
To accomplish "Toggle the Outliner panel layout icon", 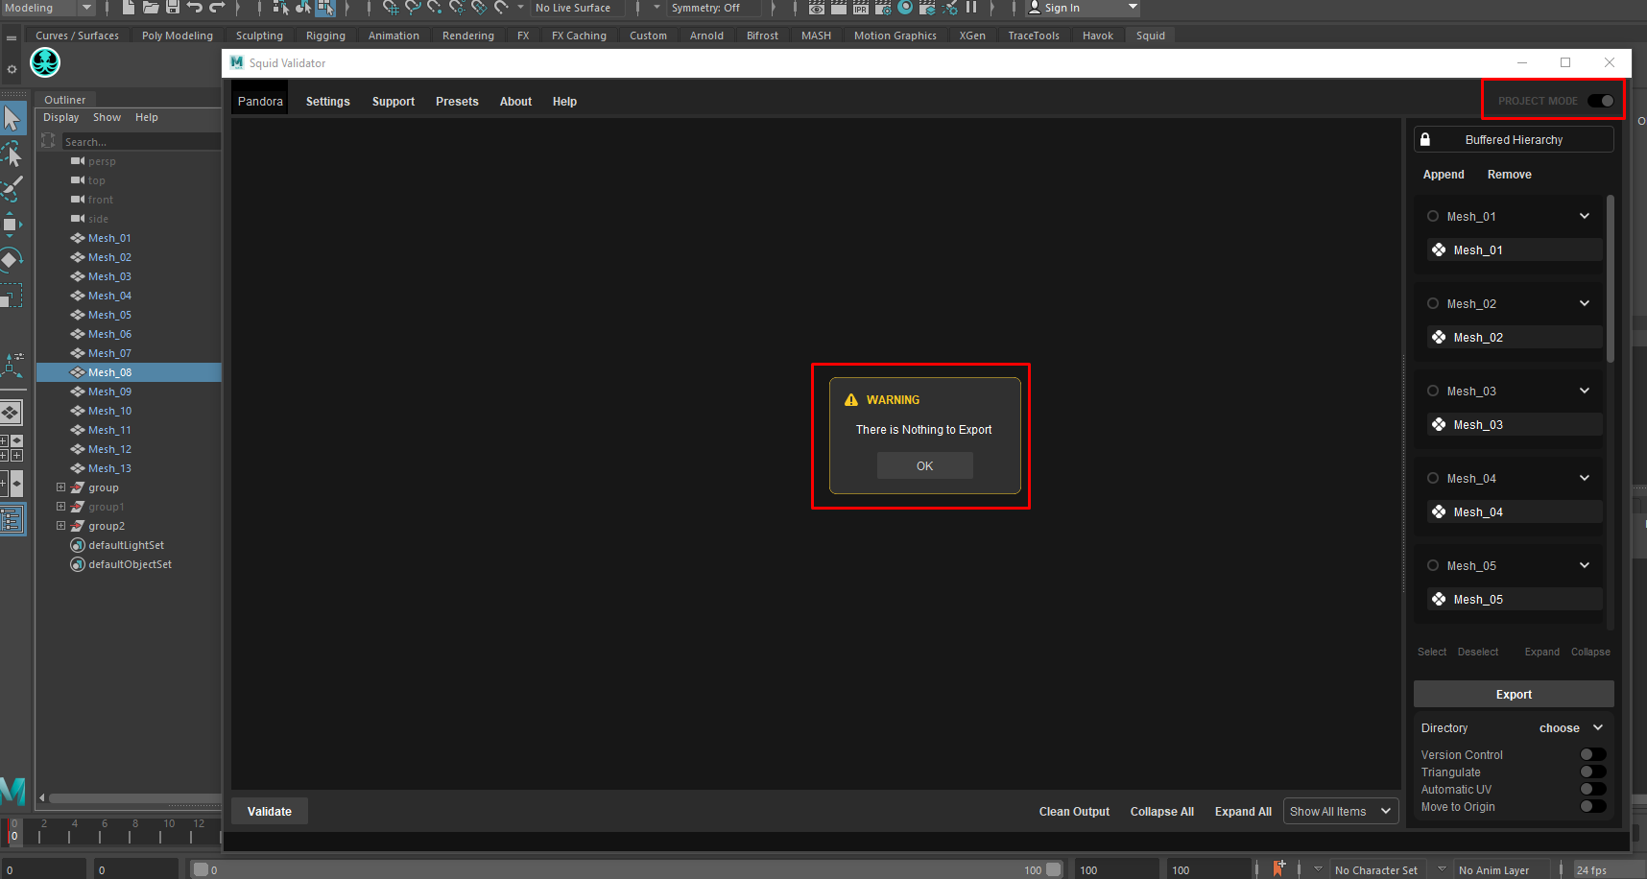I will click(x=12, y=520).
